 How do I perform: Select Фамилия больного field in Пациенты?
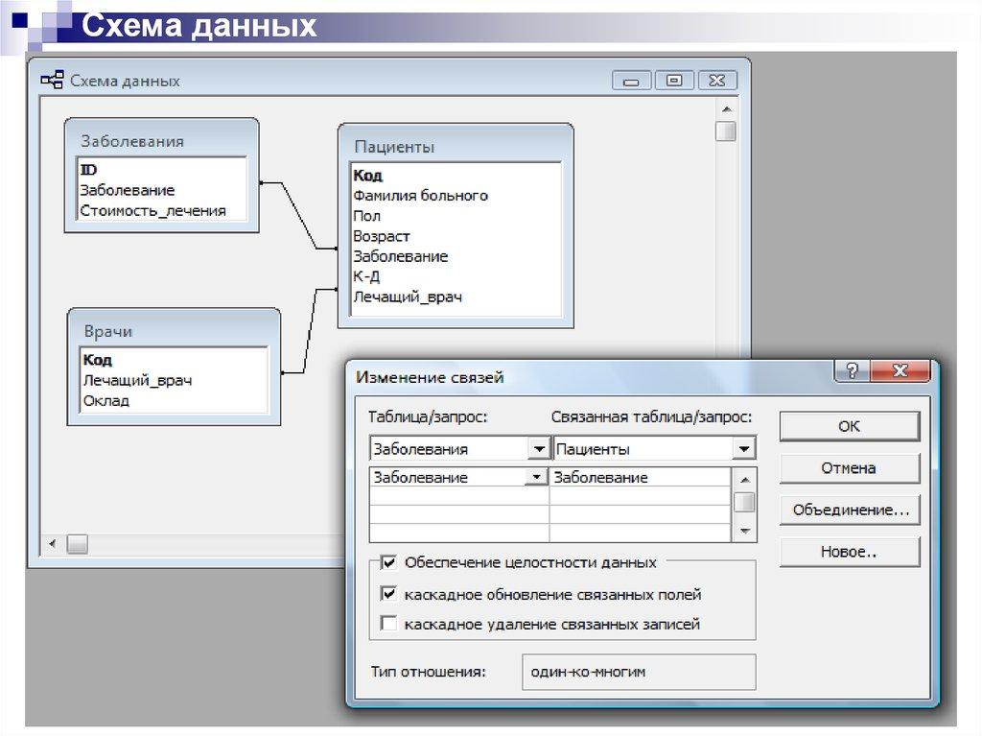click(420, 196)
